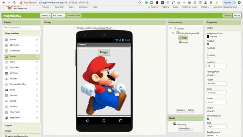The width and height of the screenshot is (243, 137).
Task: Open help for Label component
Action: [x=37, y=62]
